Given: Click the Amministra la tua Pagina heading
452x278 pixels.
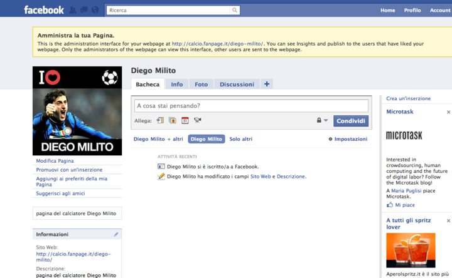Looking at the screenshot, I should pos(76,35).
